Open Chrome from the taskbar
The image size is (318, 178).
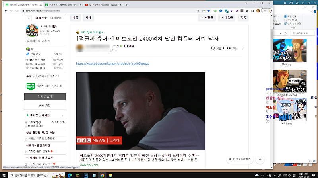(102, 175)
